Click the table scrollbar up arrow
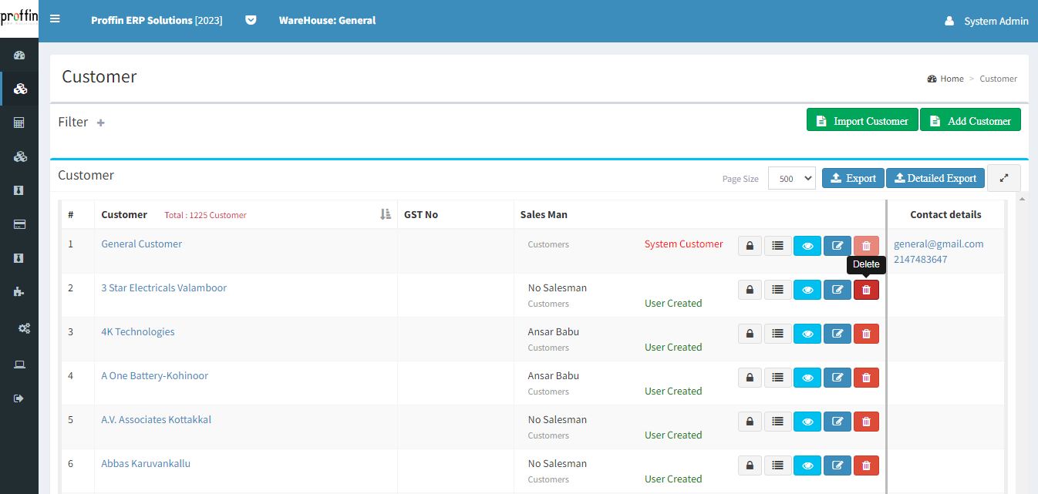This screenshot has height=494, width=1038. pyautogui.click(x=1023, y=200)
